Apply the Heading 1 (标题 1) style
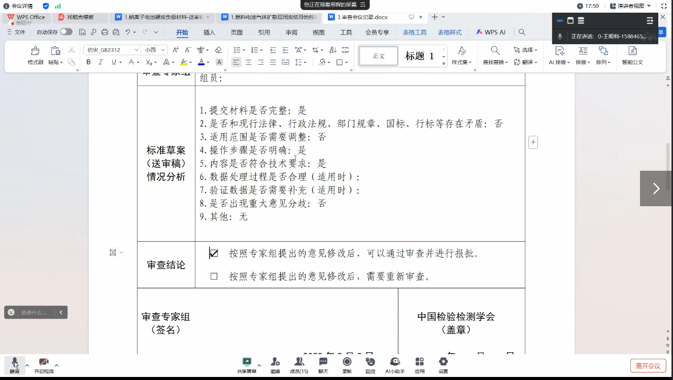Image resolution: width=673 pixels, height=380 pixels. point(419,56)
